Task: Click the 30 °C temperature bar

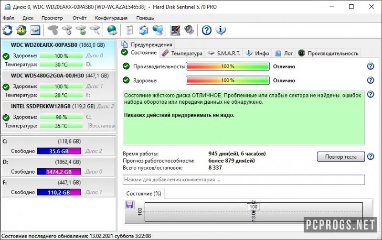Action: pos(61,65)
